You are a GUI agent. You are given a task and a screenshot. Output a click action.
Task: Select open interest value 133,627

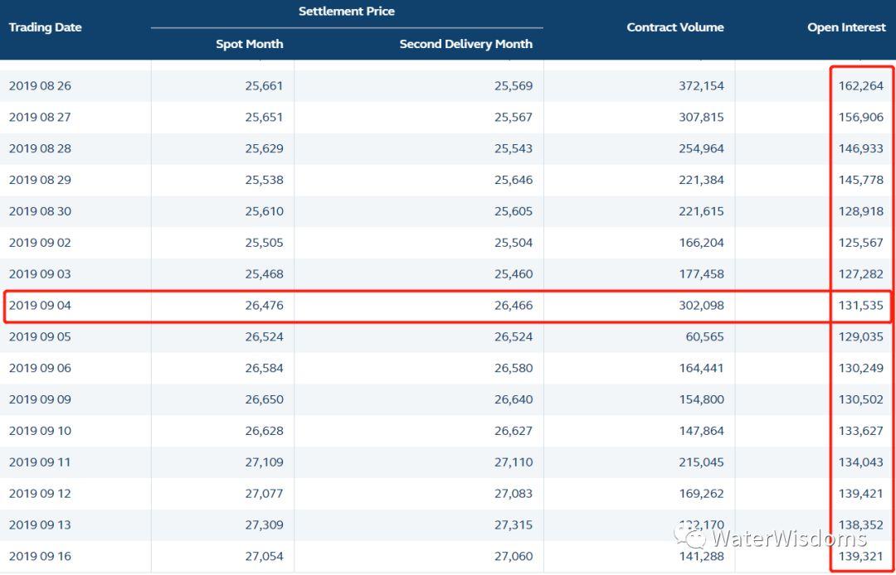(861, 431)
